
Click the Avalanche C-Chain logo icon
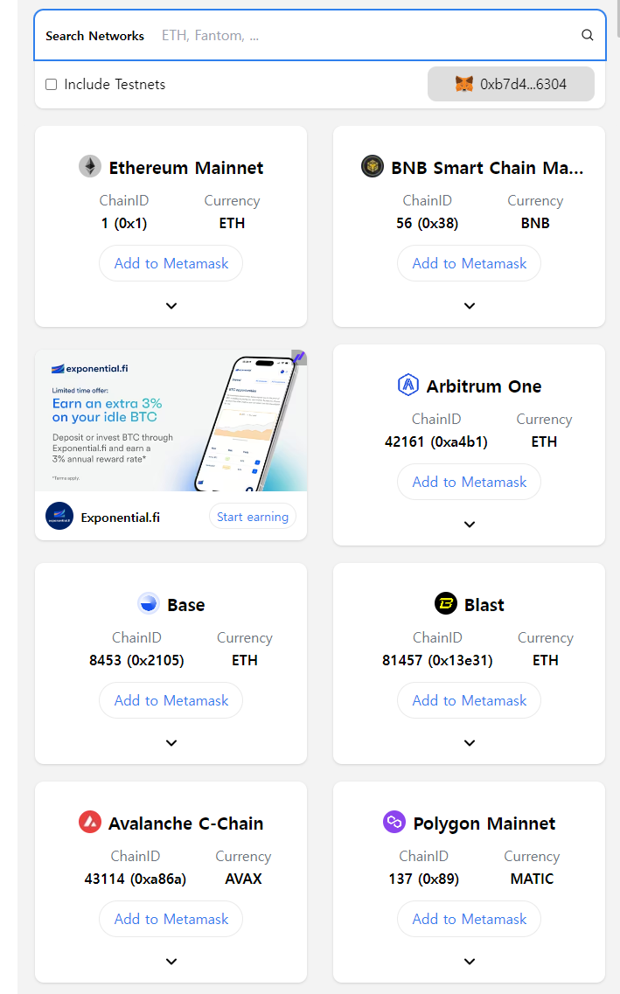[90, 822]
